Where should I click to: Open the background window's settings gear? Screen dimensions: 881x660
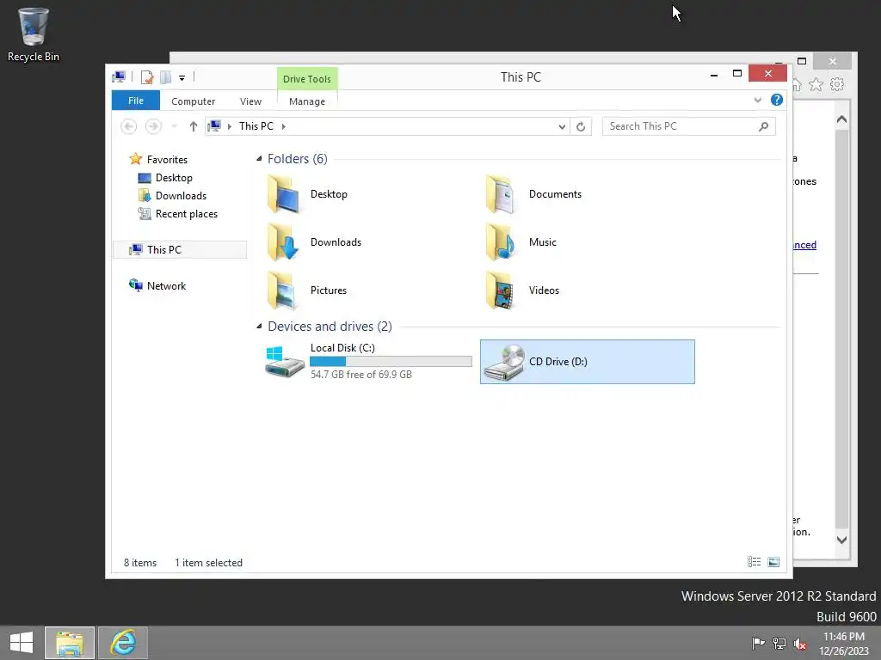[837, 85]
